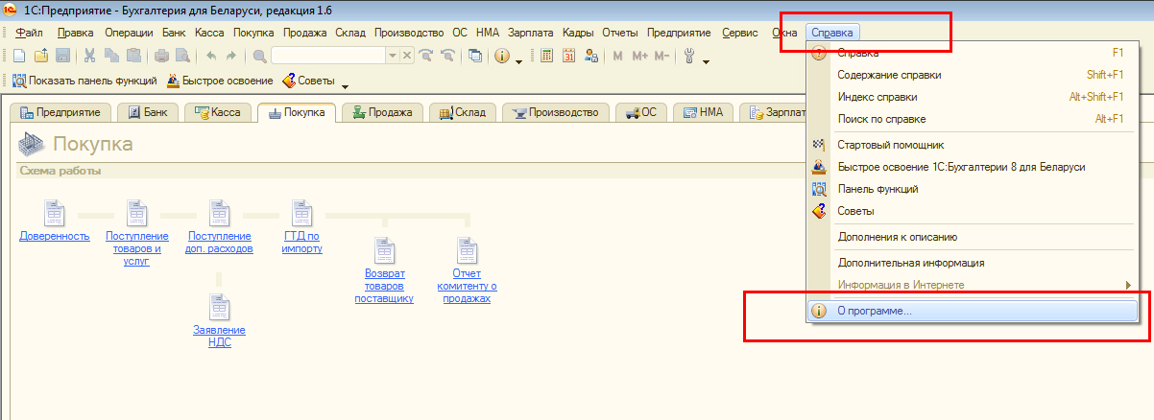
Task: Open the Заявление НДС link
Action: 219,336
